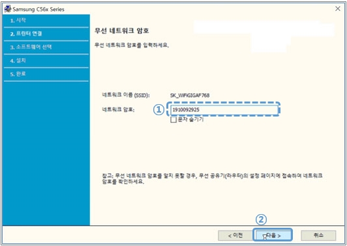Click the 참고 note about router settings
Screen dimensions: 347x246
[212, 179]
